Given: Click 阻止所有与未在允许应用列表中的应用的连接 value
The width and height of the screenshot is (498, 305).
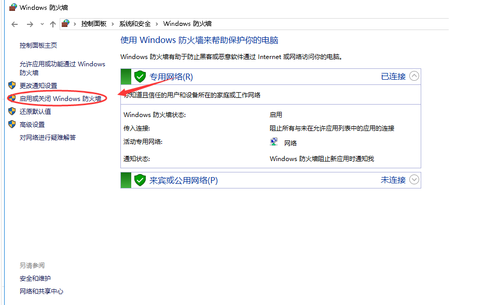Looking at the screenshot, I should click(332, 128).
